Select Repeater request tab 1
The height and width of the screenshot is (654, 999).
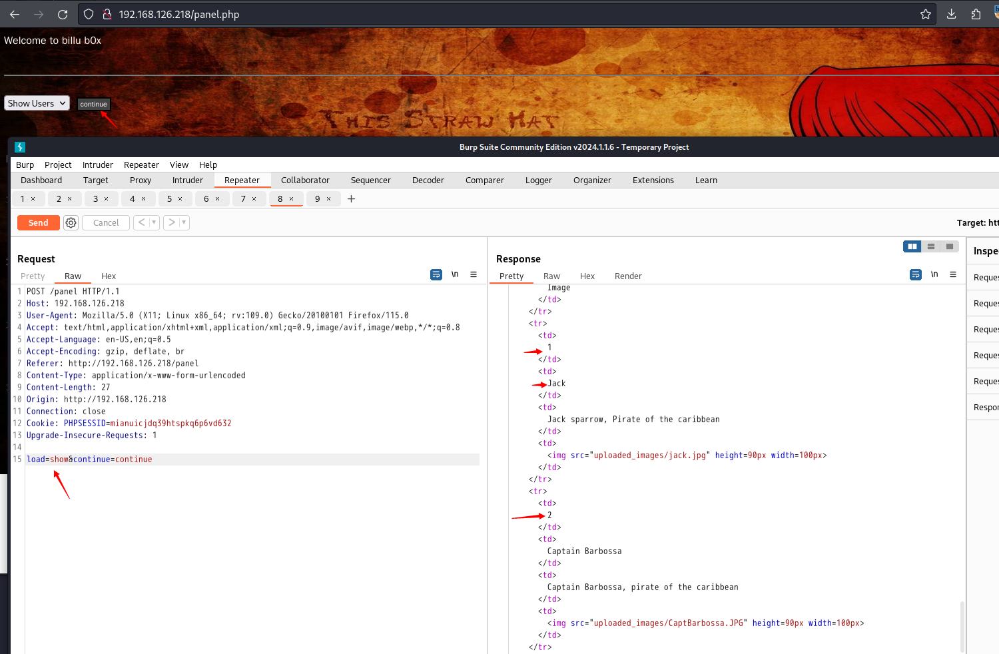pyautogui.click(x=22, y=199)
